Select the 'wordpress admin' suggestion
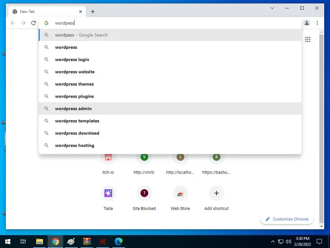Viewport: 330px width, 248px height. click(170, 108)
